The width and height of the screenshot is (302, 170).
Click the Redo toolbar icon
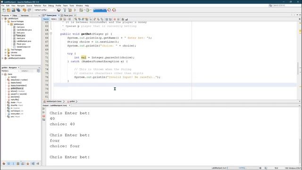[29, 10]
